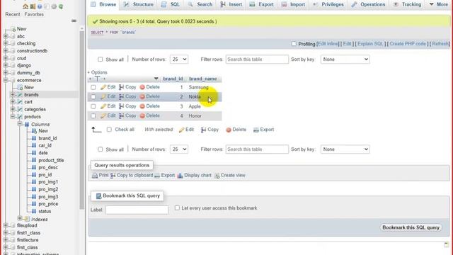
Task: Go to the Insert tab
Action: (x=231, y=4)
